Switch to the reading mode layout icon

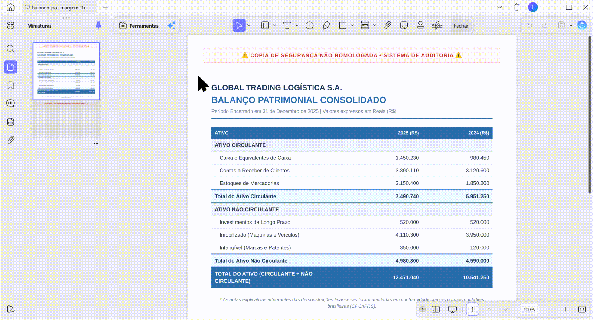coord(436,309)
